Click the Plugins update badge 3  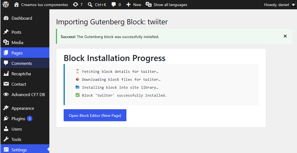30,119
